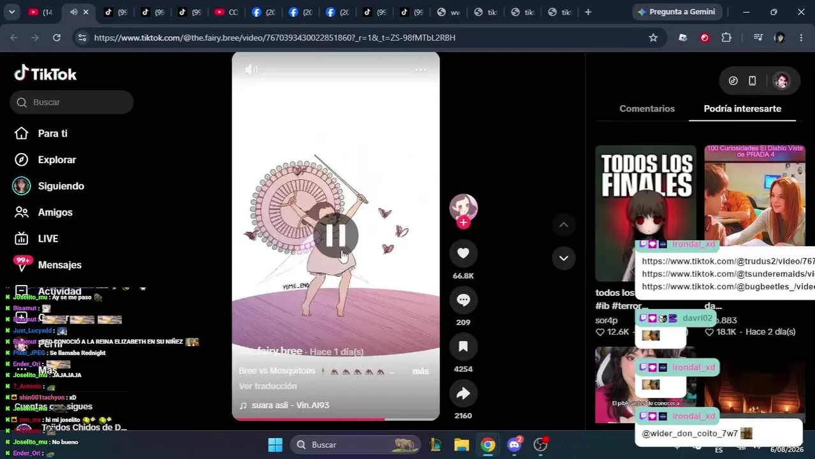Image resolution: width=815 pixels, height=459 pixels.
Task: Reload the page in Chrome
Action: (56, 38)
